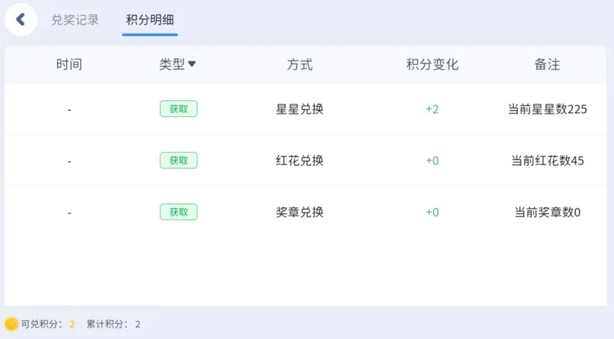Select the 星星兑换 entry

(300, 109)
